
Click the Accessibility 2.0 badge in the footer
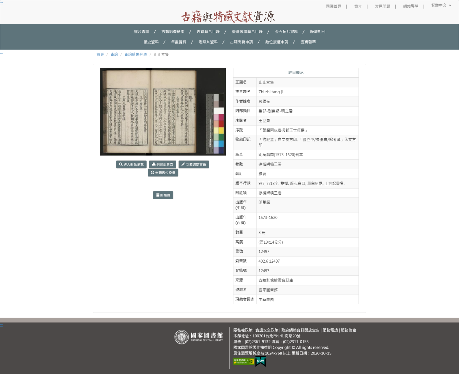[x=243, y=362]
